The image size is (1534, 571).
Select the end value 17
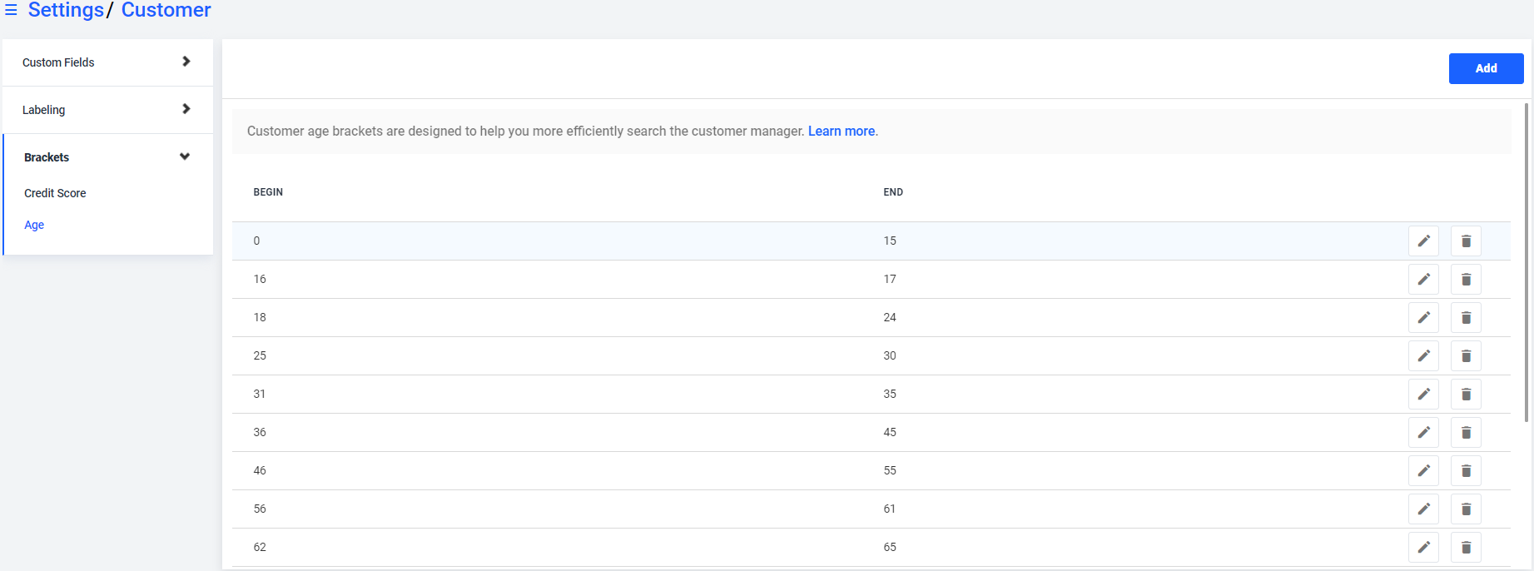(890, 280)
